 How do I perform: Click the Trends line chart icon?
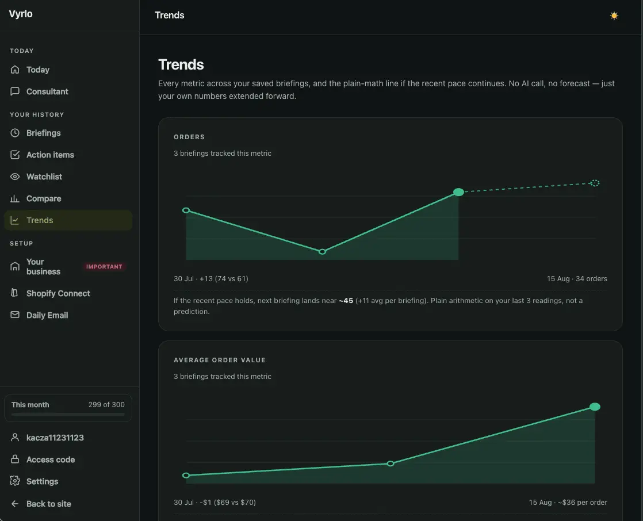pos(15,220)
